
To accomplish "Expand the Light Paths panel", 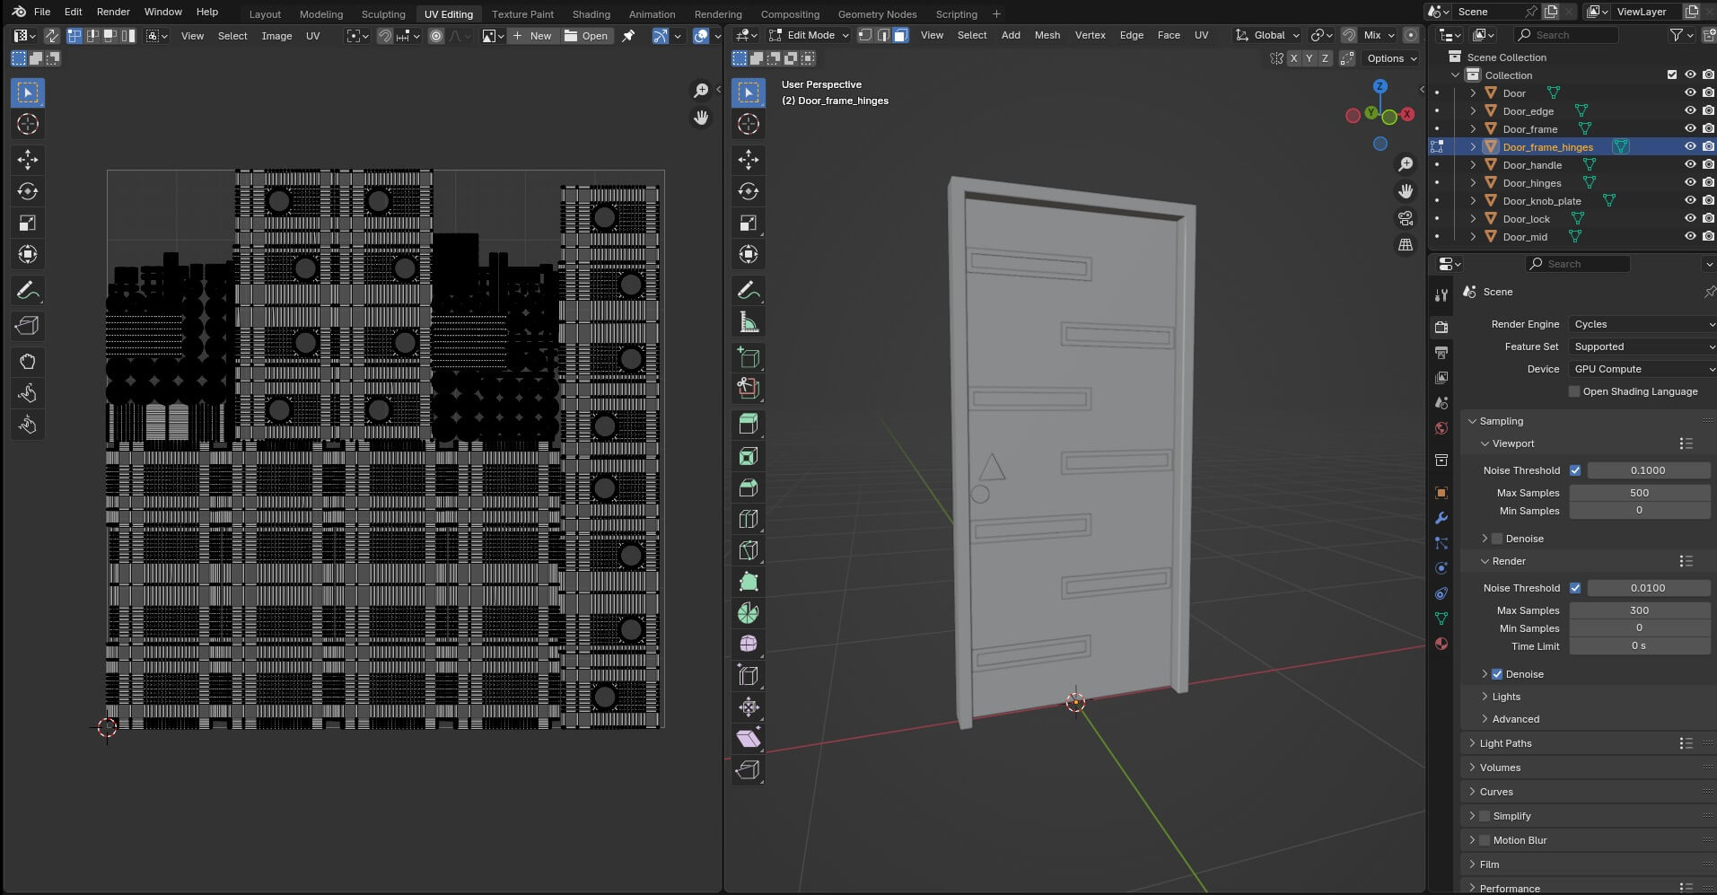I will click(x=1472, y=743).
